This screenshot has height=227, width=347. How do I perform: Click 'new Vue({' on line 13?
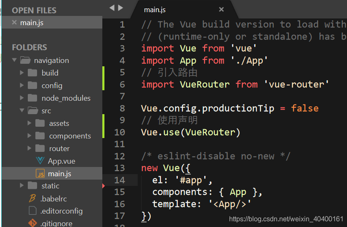coord(166,168)
